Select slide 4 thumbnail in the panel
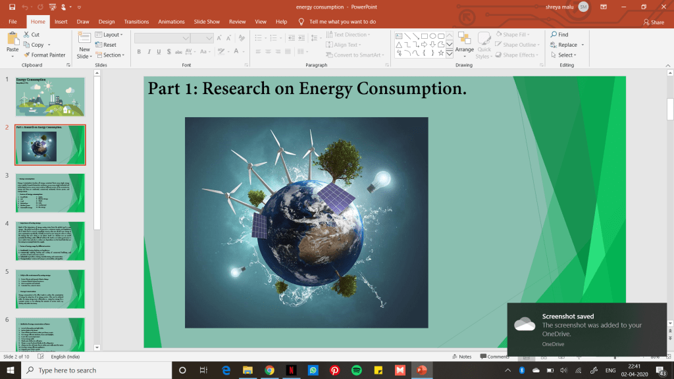The height and width of the screenshot is (379, 674). tap(50, 240)
